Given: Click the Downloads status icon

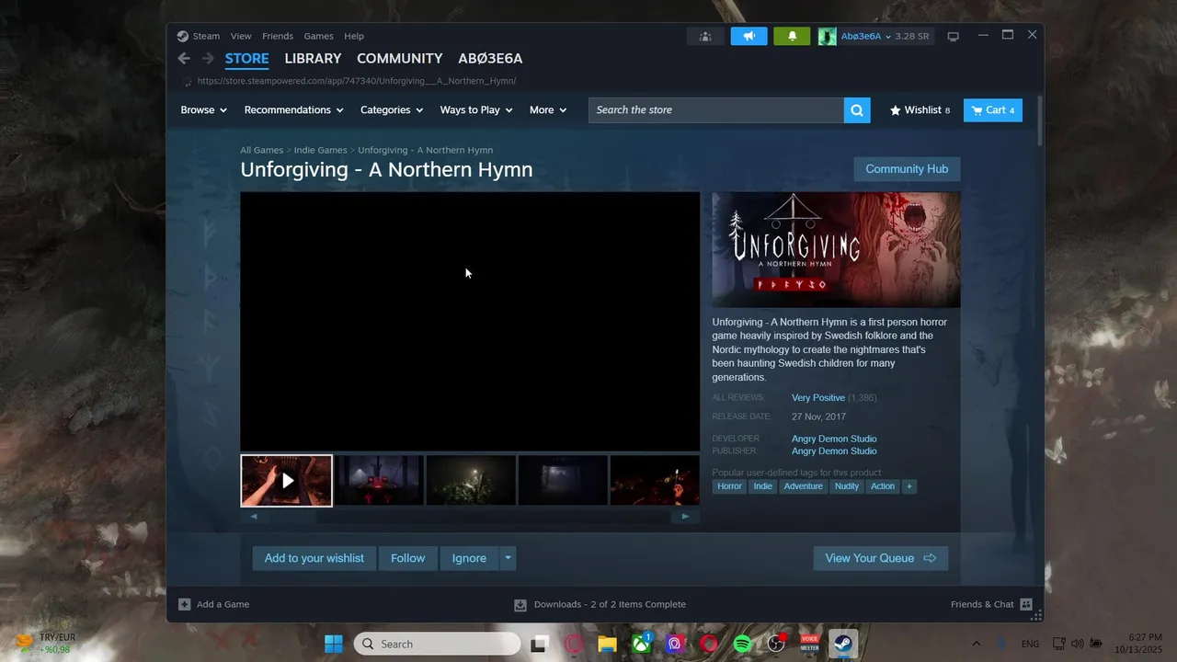Looking at the screenshot, I should coord(520,604).
